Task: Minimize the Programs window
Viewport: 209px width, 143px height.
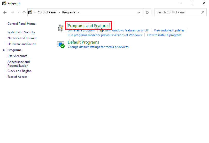Action: point(180,3)
